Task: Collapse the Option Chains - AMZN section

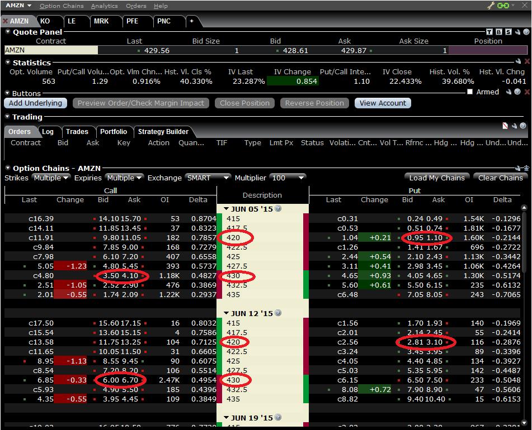Action: [8, 168]
